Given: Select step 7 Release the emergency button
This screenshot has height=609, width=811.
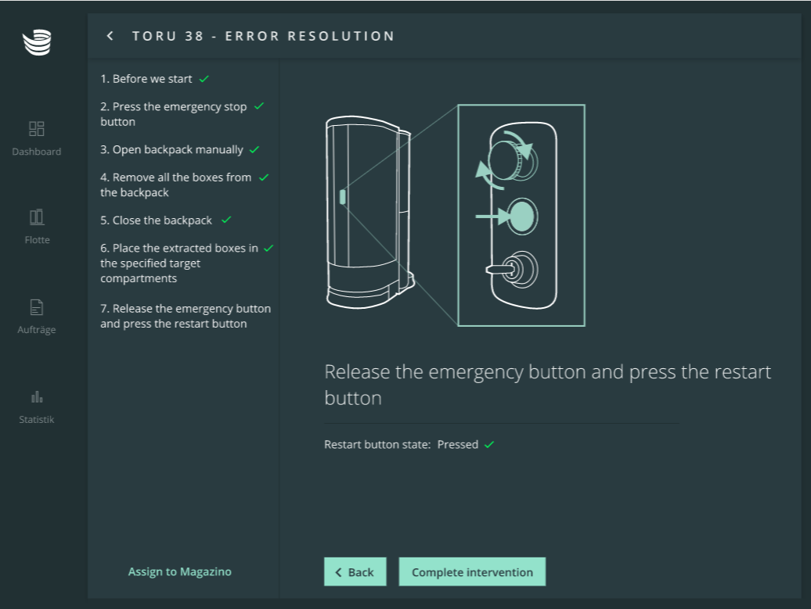Looking at the screenshot, I should click(x=186, y=316).
